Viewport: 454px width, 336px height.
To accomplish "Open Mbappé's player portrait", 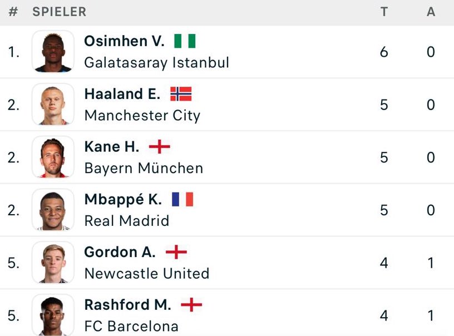I will [x=53, y=210].
